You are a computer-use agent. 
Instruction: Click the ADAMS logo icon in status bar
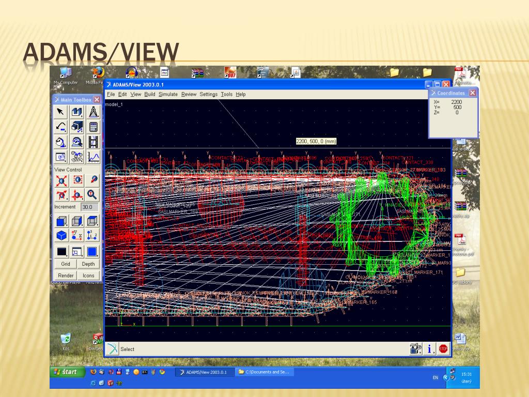pos(112,349)
